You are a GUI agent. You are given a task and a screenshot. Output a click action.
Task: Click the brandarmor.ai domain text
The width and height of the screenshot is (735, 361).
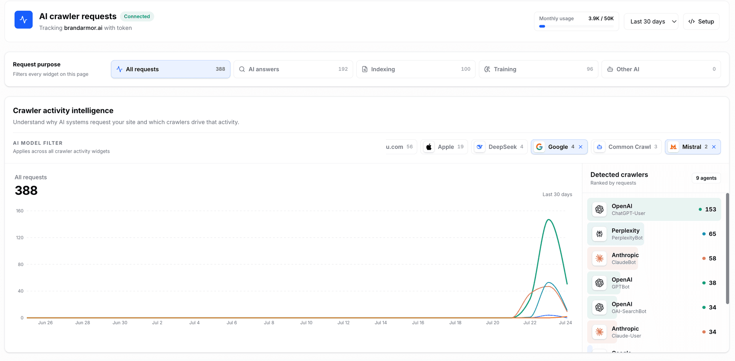pos(83,28)
